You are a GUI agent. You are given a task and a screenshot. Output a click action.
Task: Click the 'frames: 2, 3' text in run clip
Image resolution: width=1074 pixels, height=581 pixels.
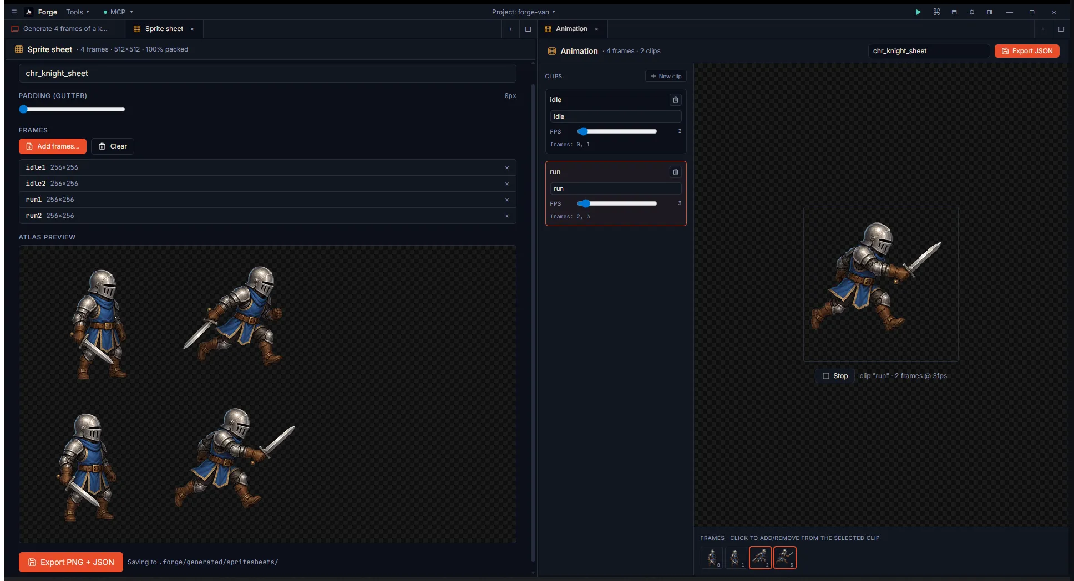click(x=570, y=217)
